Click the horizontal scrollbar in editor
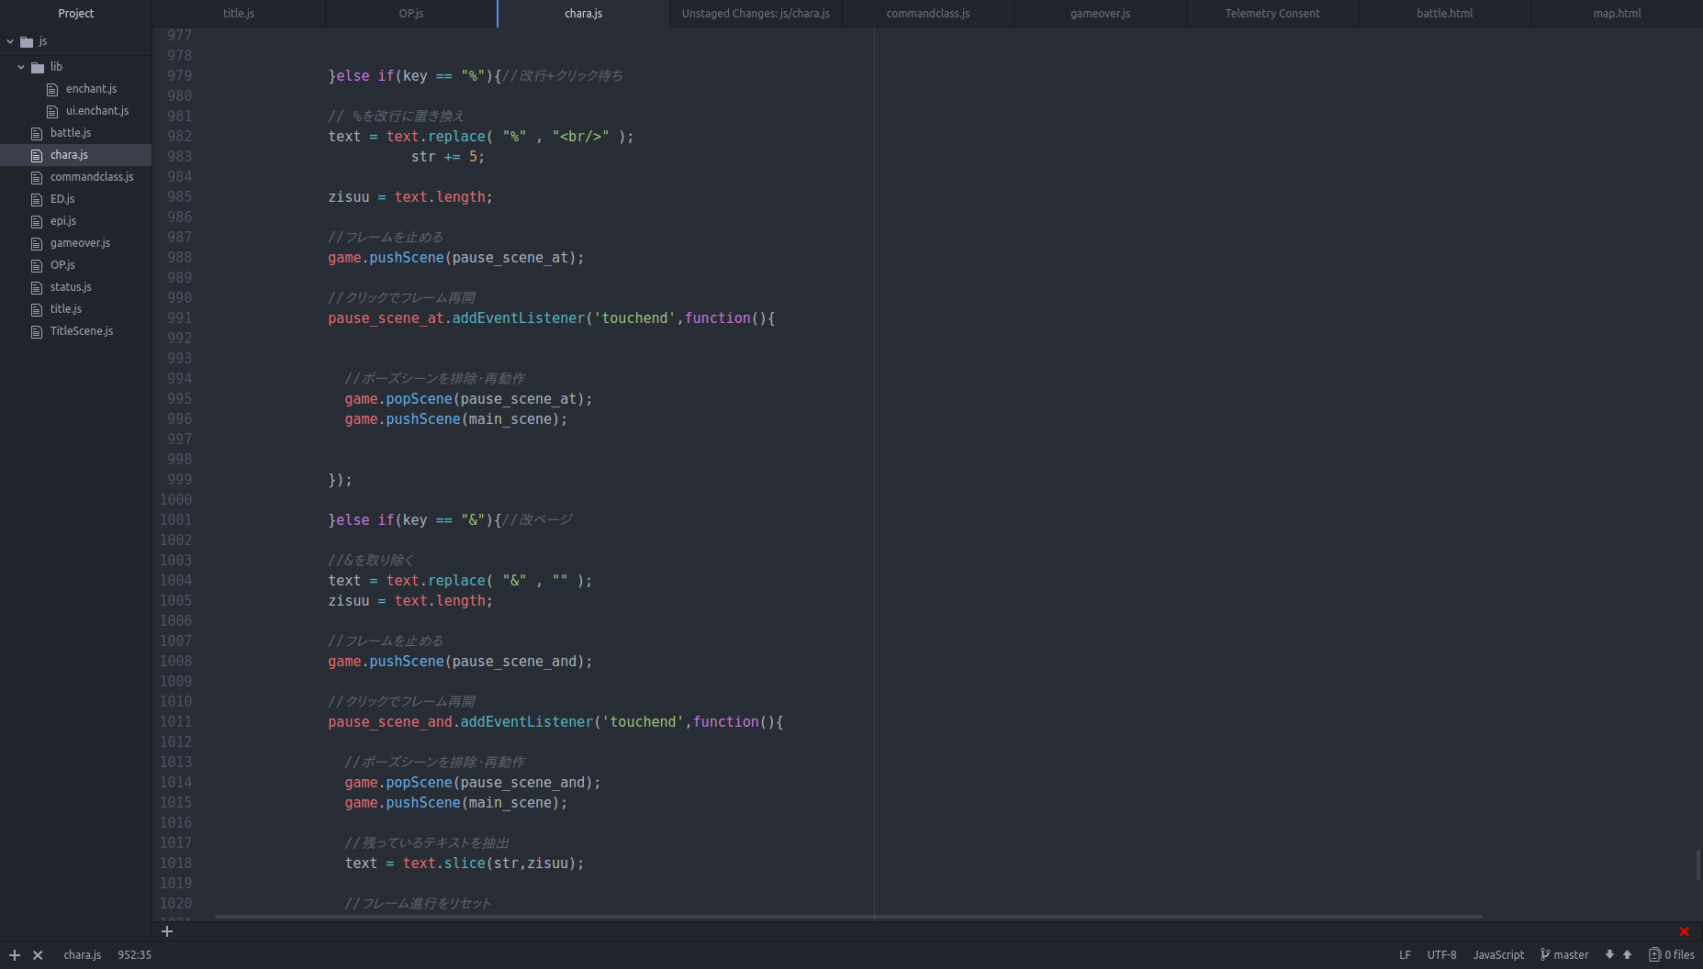The image size is (1703, 969). (x=848, y=916)
